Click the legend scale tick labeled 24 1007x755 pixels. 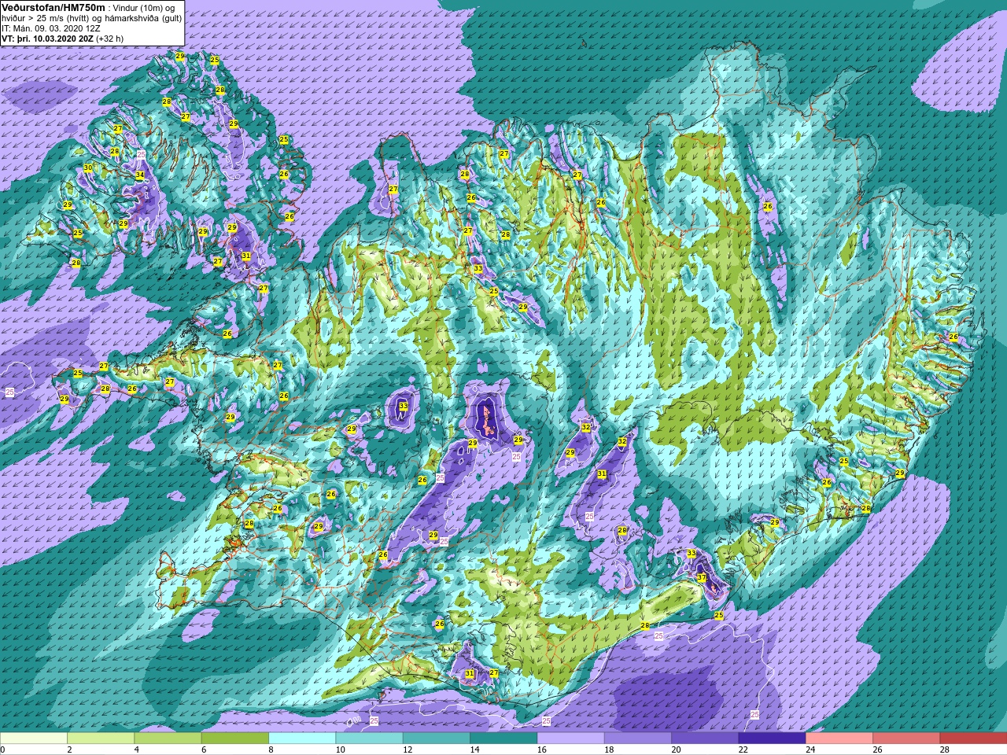pos(809,749)
